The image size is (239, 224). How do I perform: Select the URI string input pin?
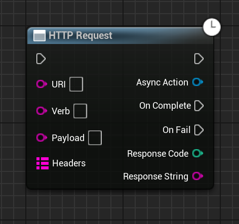tap(42, 84)
